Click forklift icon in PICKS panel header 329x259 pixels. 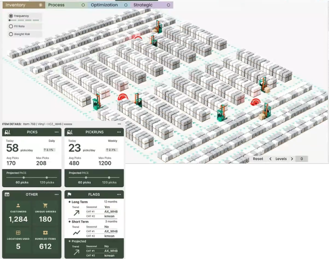pyautogui.click(x=7, y=132)
